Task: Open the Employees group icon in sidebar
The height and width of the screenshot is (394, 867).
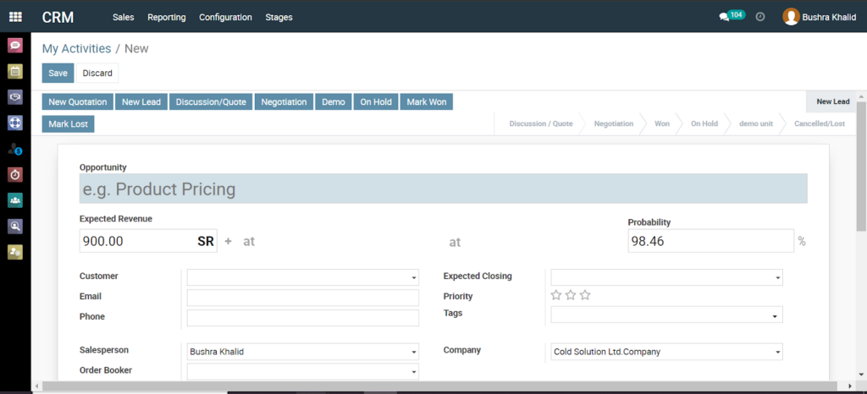Action: click(15, 200)
